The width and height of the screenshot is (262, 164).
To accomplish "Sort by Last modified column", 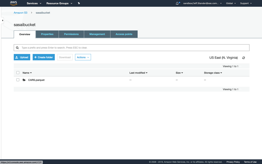I will [138, 73].
